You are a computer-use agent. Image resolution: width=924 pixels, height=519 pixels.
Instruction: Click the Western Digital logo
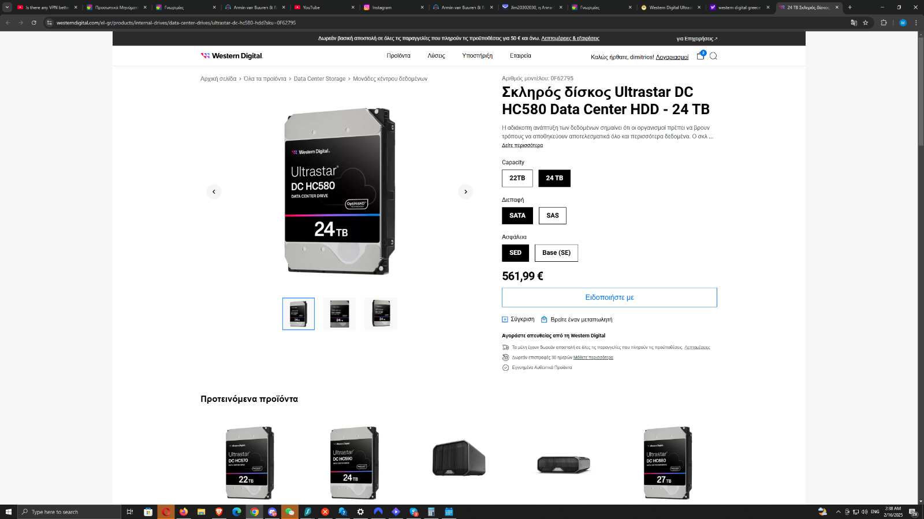232,56
